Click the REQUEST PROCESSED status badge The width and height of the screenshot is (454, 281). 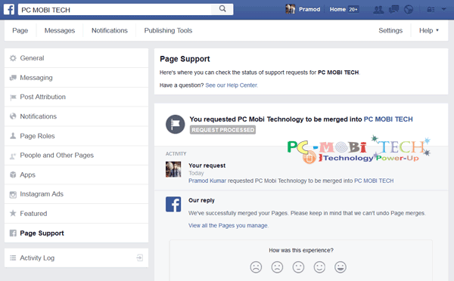(x=222, y=130)
